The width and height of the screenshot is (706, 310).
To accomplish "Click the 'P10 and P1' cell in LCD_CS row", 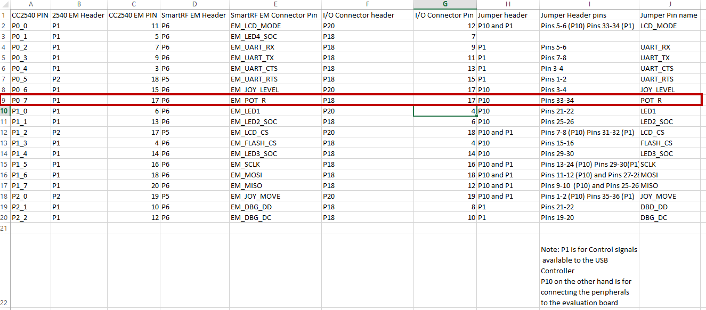I will (508, 132).
